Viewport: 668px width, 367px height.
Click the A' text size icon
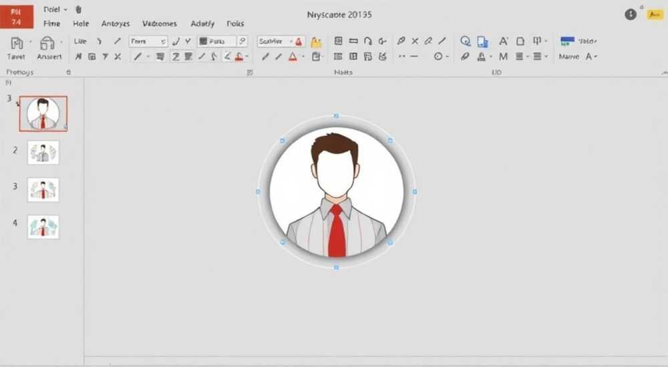tap(504, 41)
